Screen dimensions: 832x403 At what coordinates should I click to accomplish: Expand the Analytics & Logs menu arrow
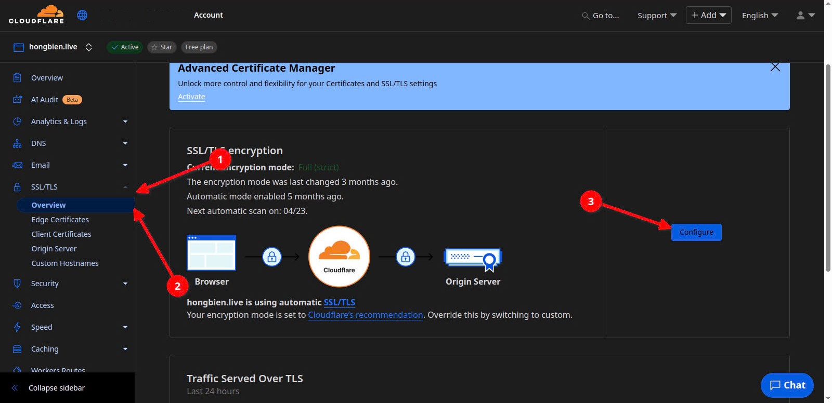coord(125,122)
